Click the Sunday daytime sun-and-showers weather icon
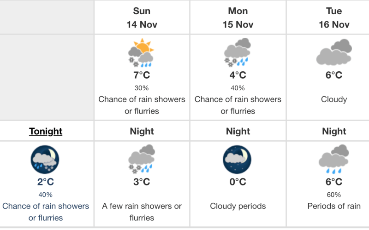This screenshot has width=369, height=230. 141,54
